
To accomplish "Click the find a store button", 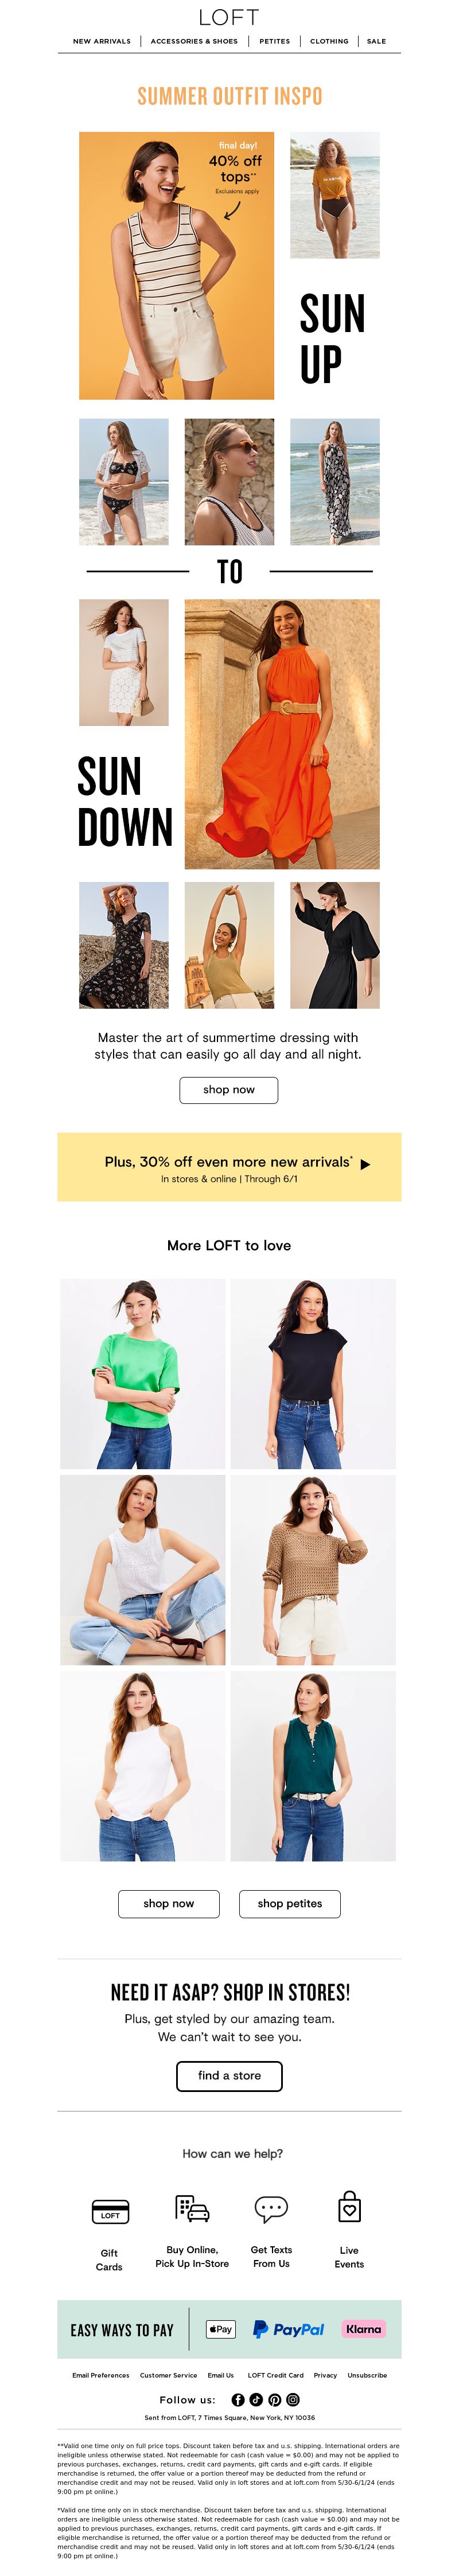I will 229,2076.
